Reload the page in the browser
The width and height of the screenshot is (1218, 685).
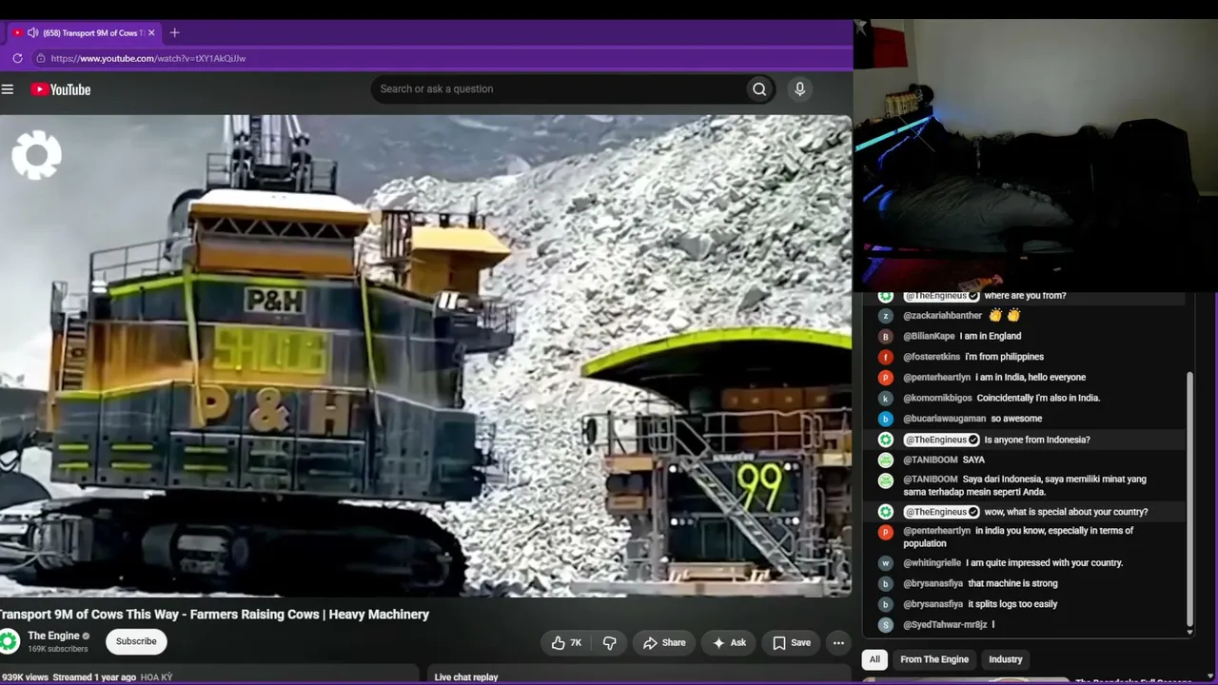click(x=17, y=58)
